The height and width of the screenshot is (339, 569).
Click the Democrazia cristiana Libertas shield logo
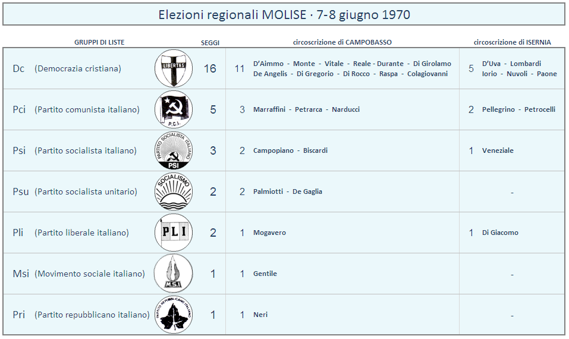(174, 68)
